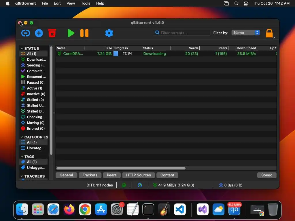295x221 pixels.
Task: Collapse the TRACKERS section
Action: [x=22, y=176]
